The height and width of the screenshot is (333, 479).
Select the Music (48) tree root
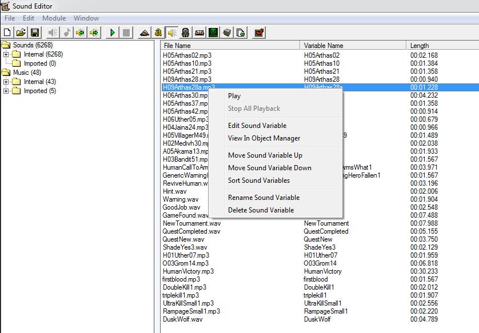coord(27,73)
